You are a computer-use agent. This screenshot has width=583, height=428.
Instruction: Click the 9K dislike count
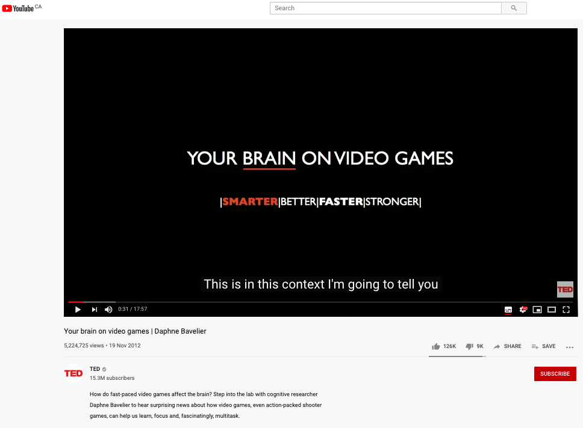[x=480, y=346]
